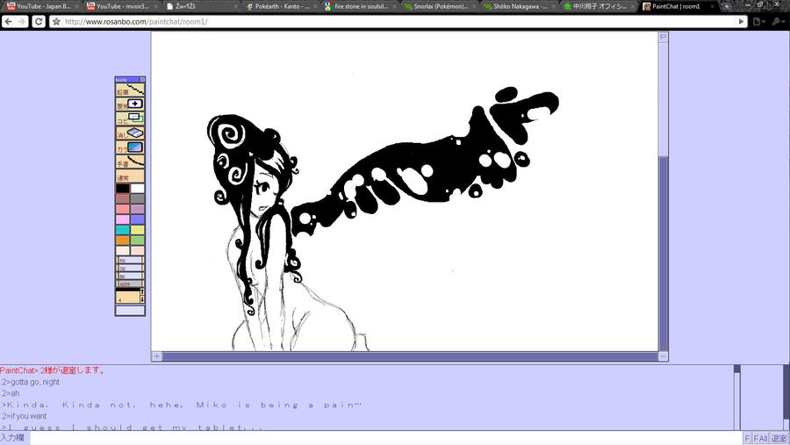The image size is (790, 445).
Task: Bookmark this page with star icon
Action: click(56, 22)
